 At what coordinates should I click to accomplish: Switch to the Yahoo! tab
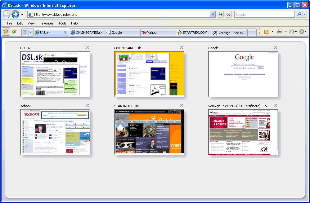click(x=158, y=33)
